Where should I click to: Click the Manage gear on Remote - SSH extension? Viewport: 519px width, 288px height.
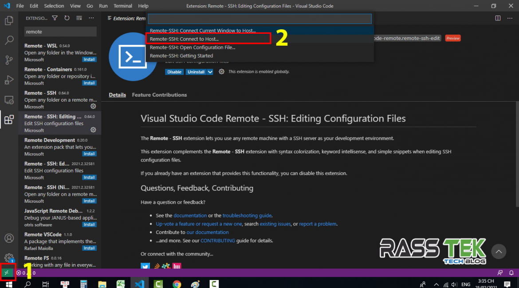[x=93, y=106]
